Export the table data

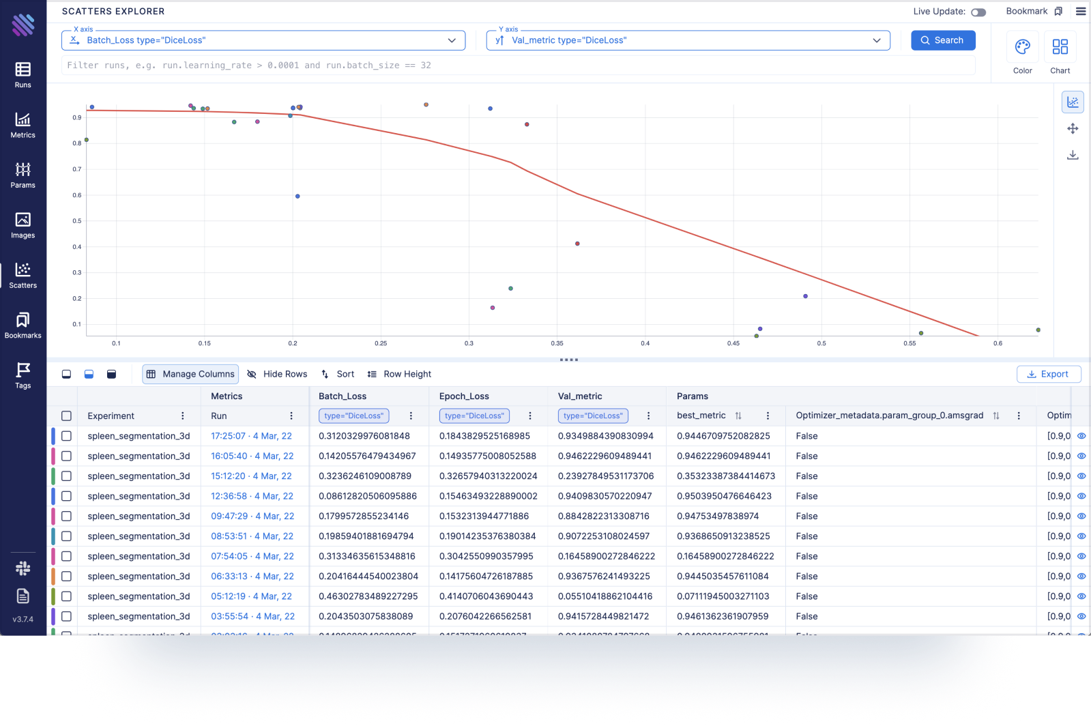pyautogui.click(x=1048, y=374)
